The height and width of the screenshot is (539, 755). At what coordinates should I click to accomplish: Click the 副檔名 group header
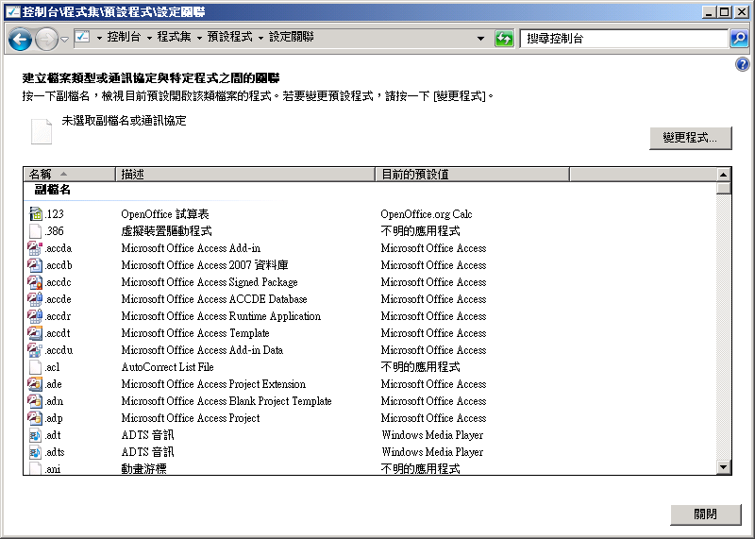pos(52,190)
